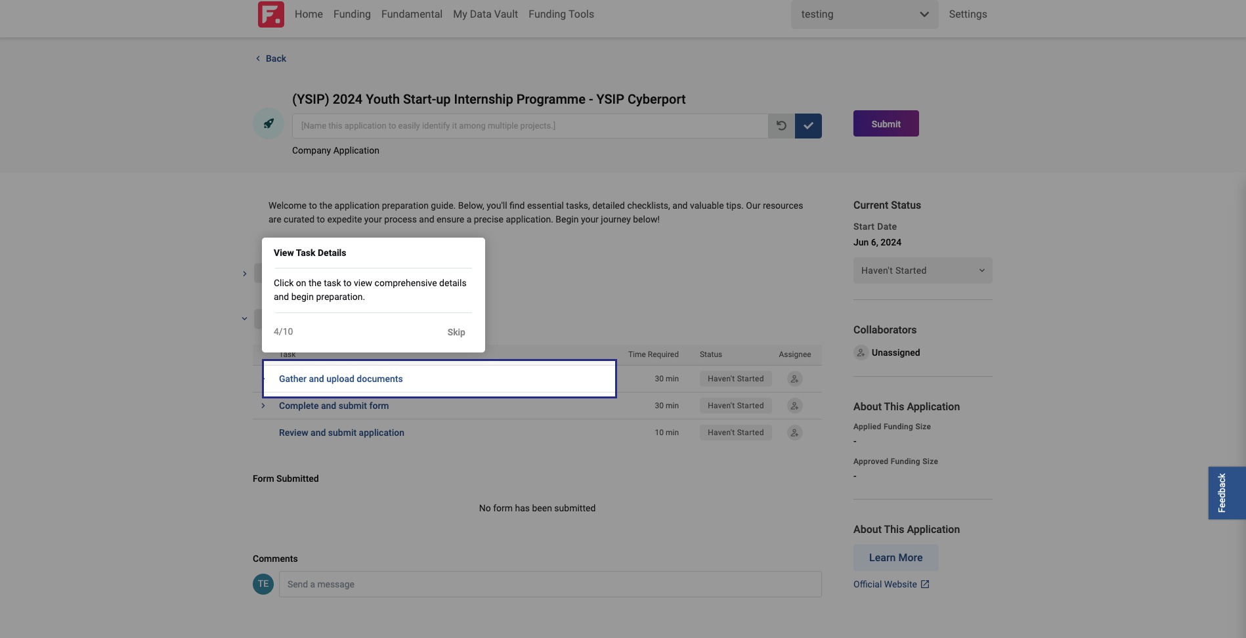Click the Unassigned collaborator avatar icon
The height and width of the screenshot is (638, 1246).
tap(861, 352)
